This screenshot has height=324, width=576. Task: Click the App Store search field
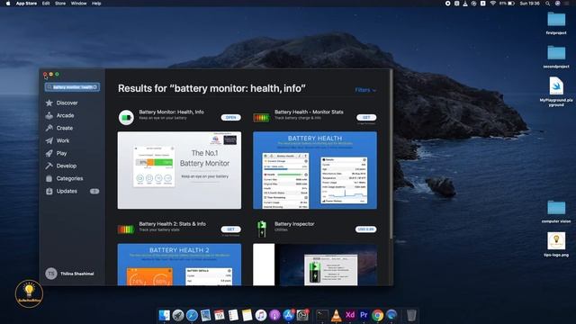[x=72, y=87]
